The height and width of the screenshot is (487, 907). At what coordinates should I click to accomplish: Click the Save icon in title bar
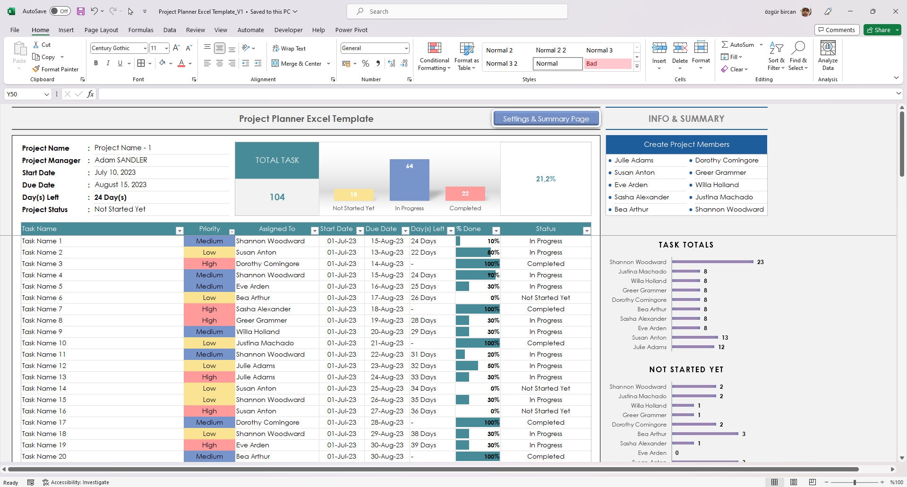pos(81,11)
